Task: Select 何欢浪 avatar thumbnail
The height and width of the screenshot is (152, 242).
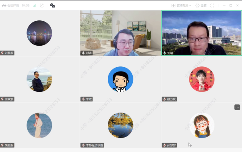Action: tap(39, 79)
